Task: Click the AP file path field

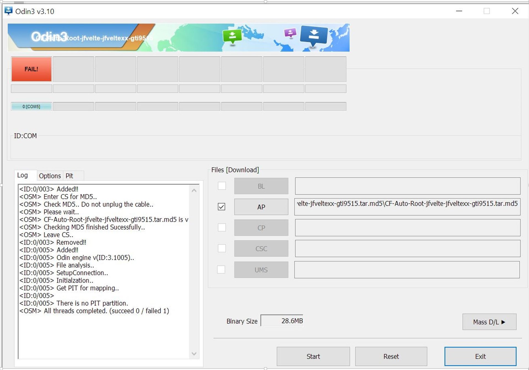Action: click(x=407, y=207)
